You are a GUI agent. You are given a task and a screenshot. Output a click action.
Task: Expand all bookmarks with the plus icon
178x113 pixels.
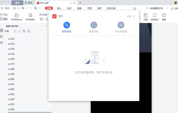coord(15,31)
